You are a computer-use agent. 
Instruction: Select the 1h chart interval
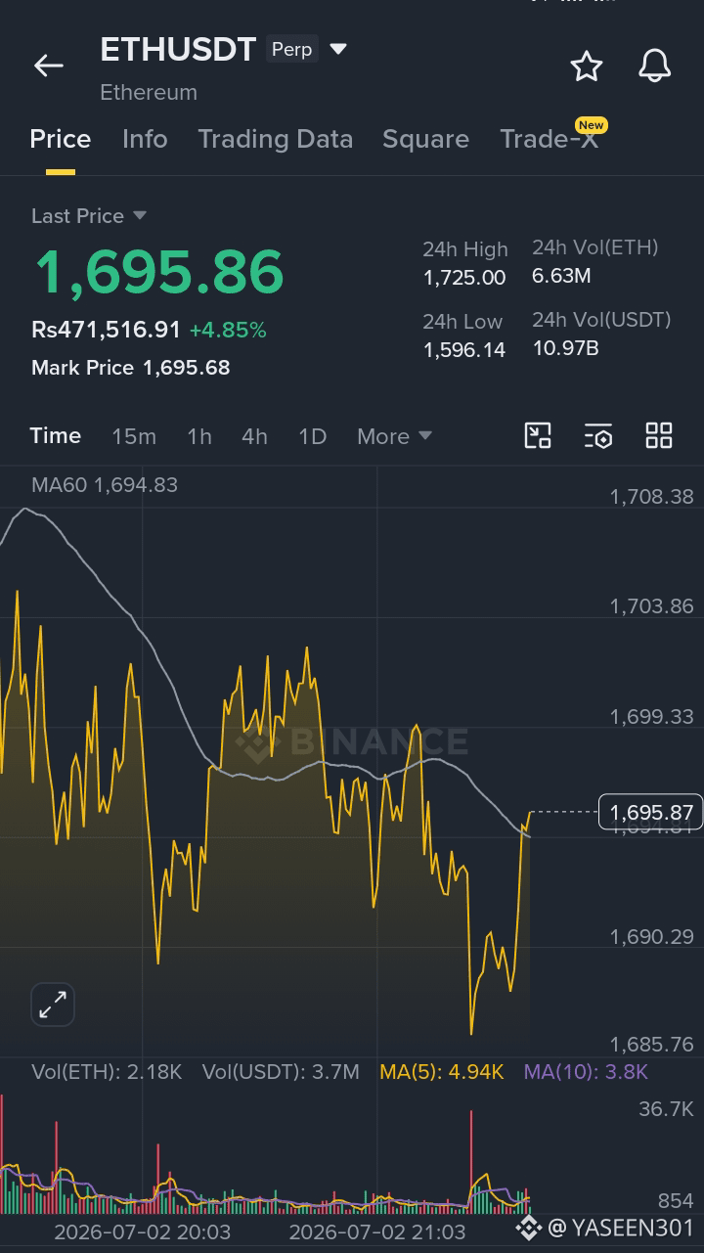199,436
